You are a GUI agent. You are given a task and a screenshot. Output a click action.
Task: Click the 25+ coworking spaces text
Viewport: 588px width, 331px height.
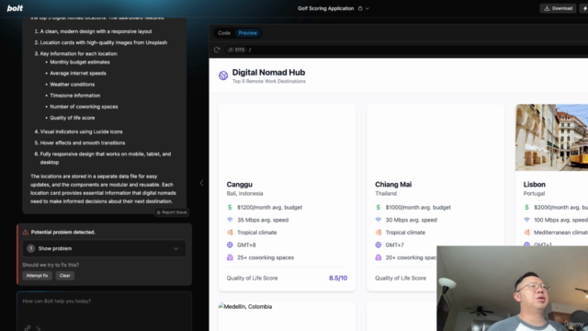[266, 257]
